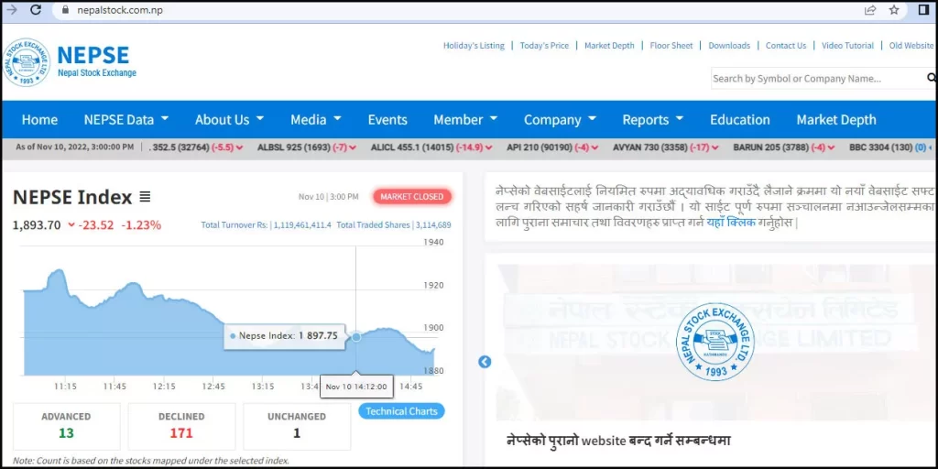Click the nepalstock.com.np address bar

click(120, 10)
